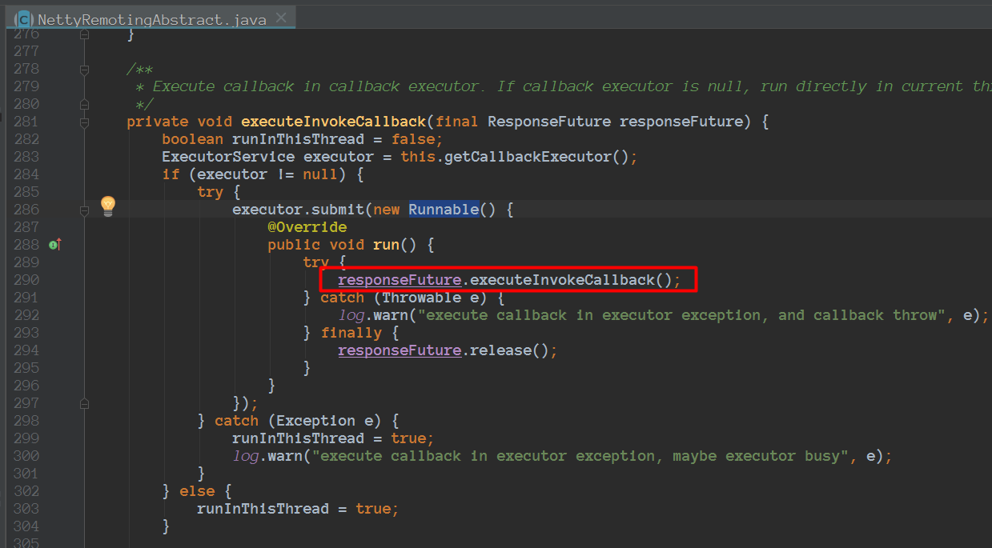
Task: Collapse the Javadoc comment fold at line 278
Action: [84, 70]
